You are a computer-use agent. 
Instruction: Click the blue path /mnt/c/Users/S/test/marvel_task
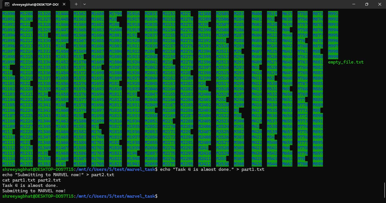[x=114, y=169]
